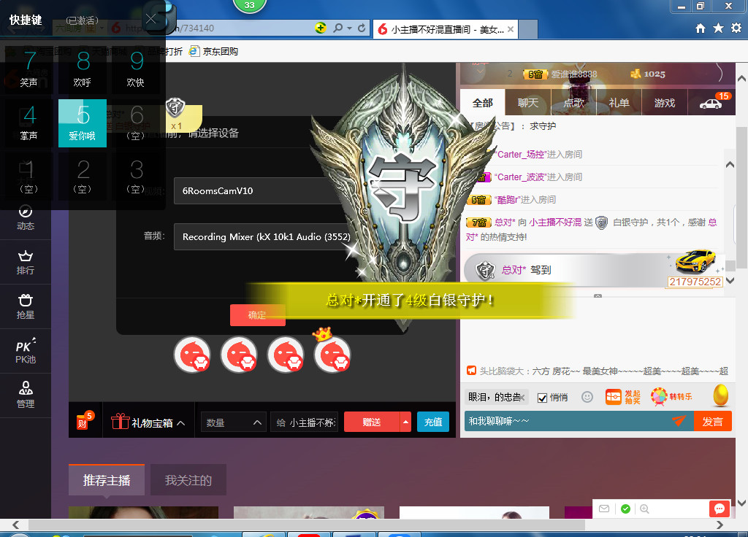Click the address bar search magnifier icon

coord(337,28)
